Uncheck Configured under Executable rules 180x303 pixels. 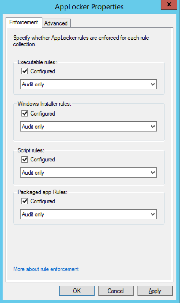click(x=25, y=71)
